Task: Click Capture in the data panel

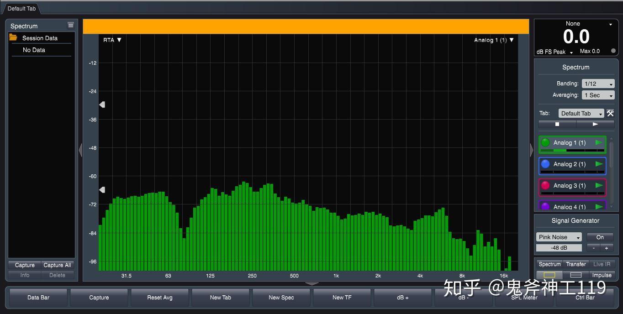Action: click(25, 265)
